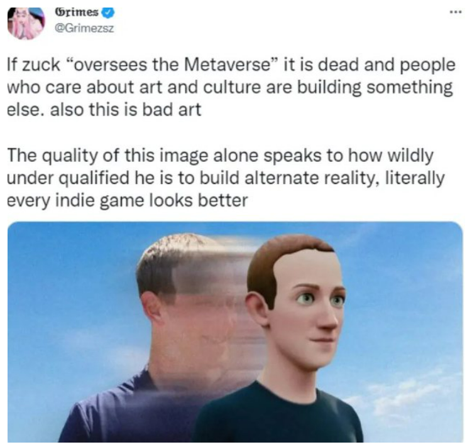
Task: Open the more options three-dot menu
Action: tap(456, 13)
